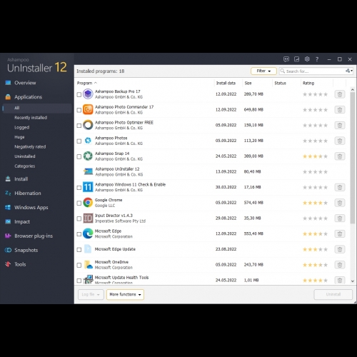Click the notes/edit icon in title bar
The image size is (357, 357).
296,59
